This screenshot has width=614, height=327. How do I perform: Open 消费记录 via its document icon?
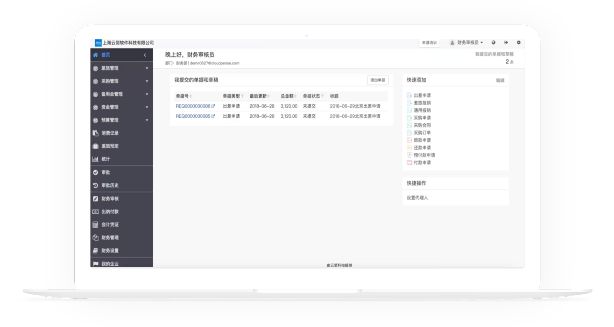click(95, 133)
